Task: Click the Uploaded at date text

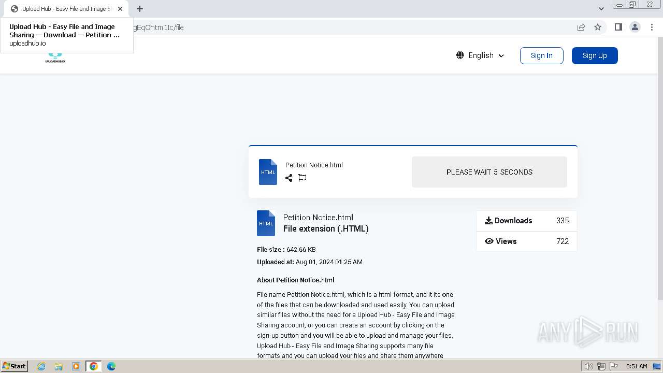Action: 310,262
